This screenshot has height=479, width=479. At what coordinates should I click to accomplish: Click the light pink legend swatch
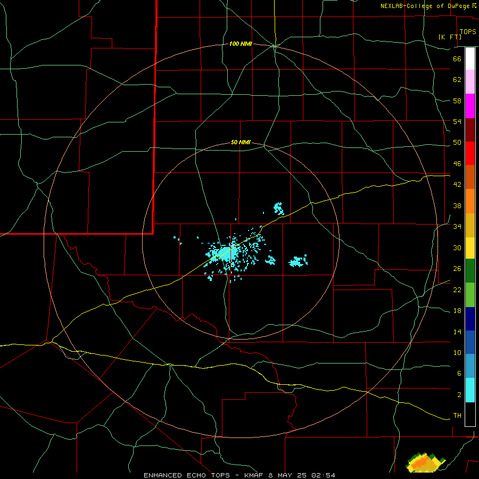(470, 82)
